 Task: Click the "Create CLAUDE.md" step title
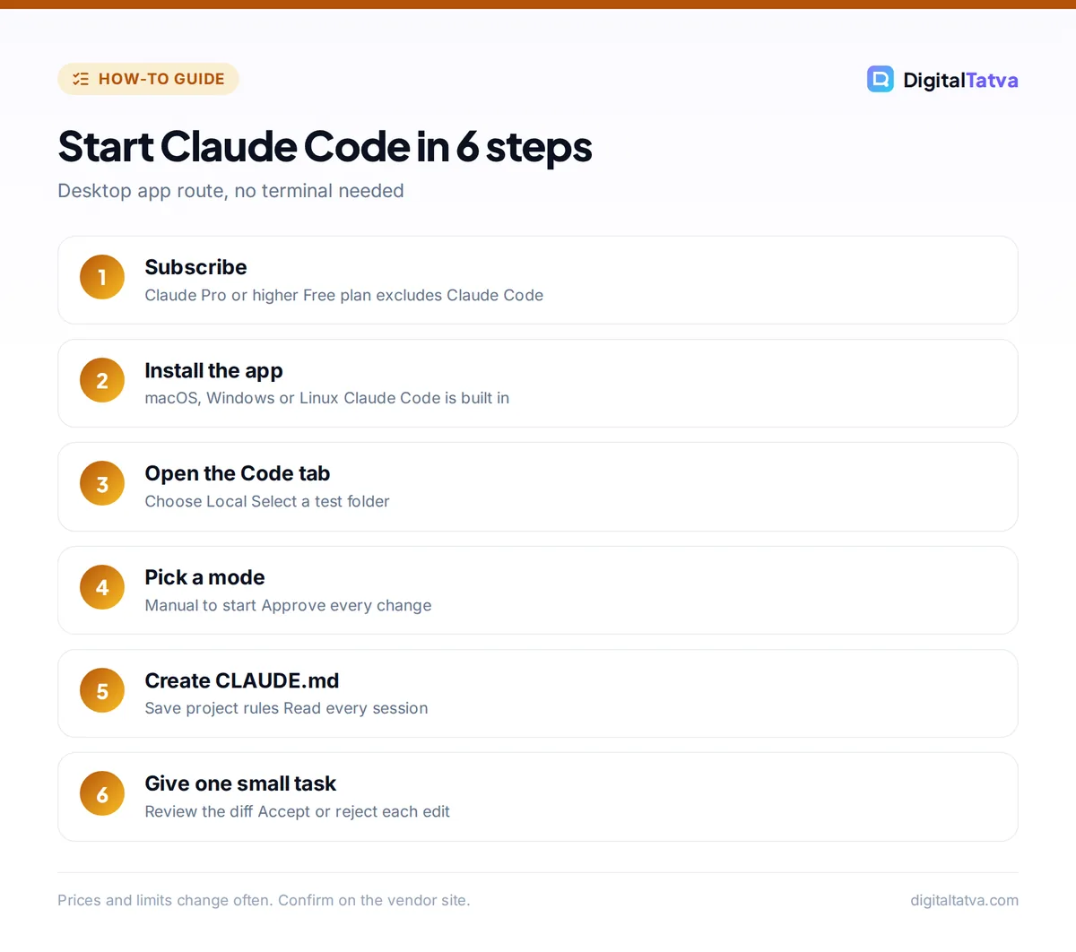coord(242,680)
